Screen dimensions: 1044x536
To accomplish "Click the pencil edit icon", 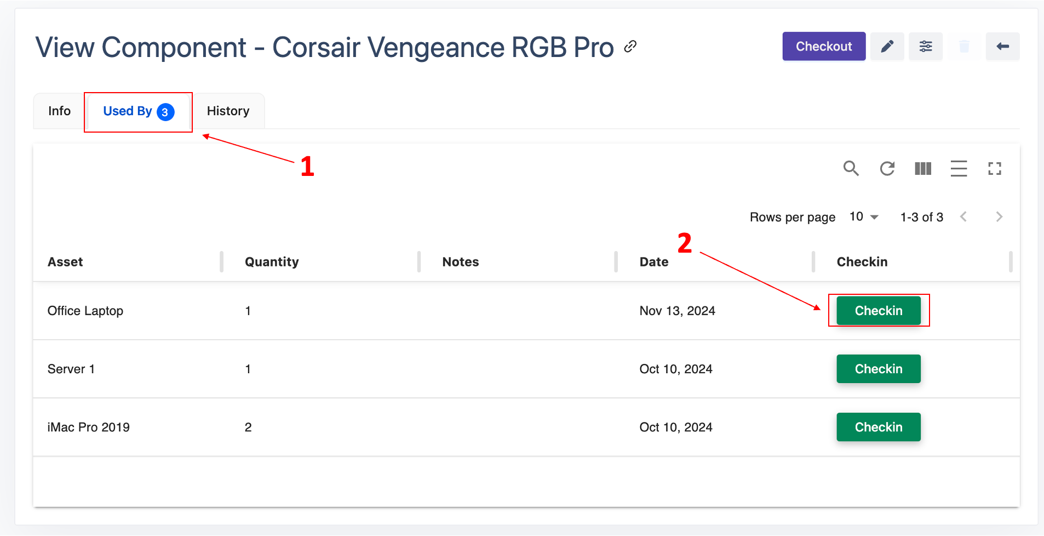I will tap(887, 47).
